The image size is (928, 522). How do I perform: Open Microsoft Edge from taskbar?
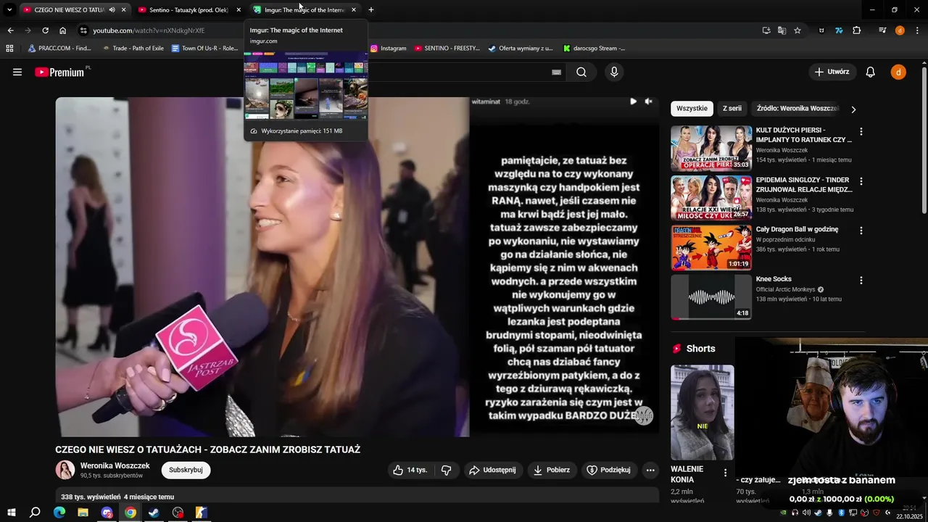tap(59, 513)
